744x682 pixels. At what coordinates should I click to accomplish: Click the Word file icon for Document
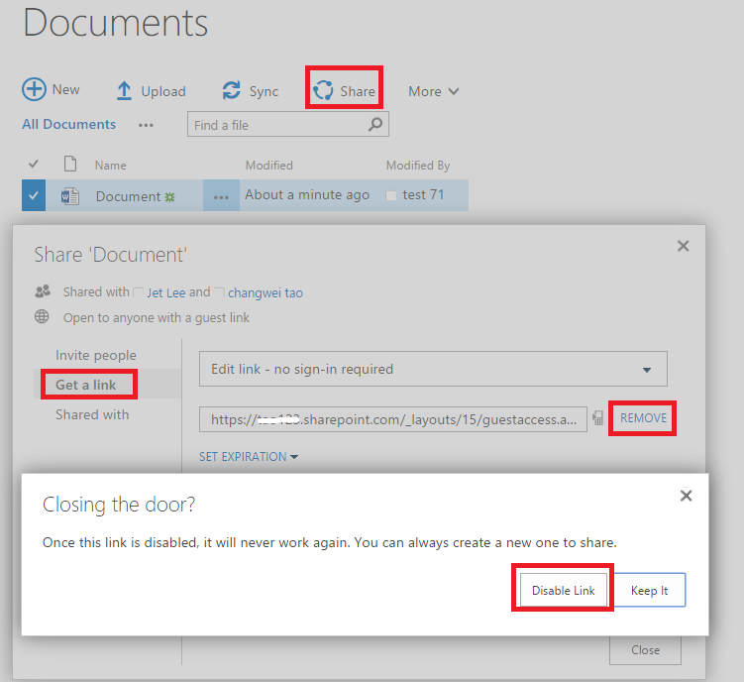pyautogui.click(x=70, y=195)
